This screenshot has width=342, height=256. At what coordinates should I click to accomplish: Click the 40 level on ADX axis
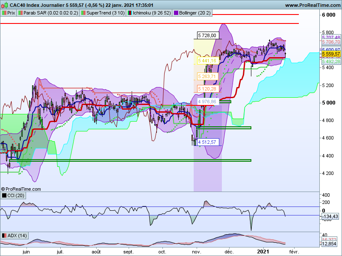coord(324,235)
